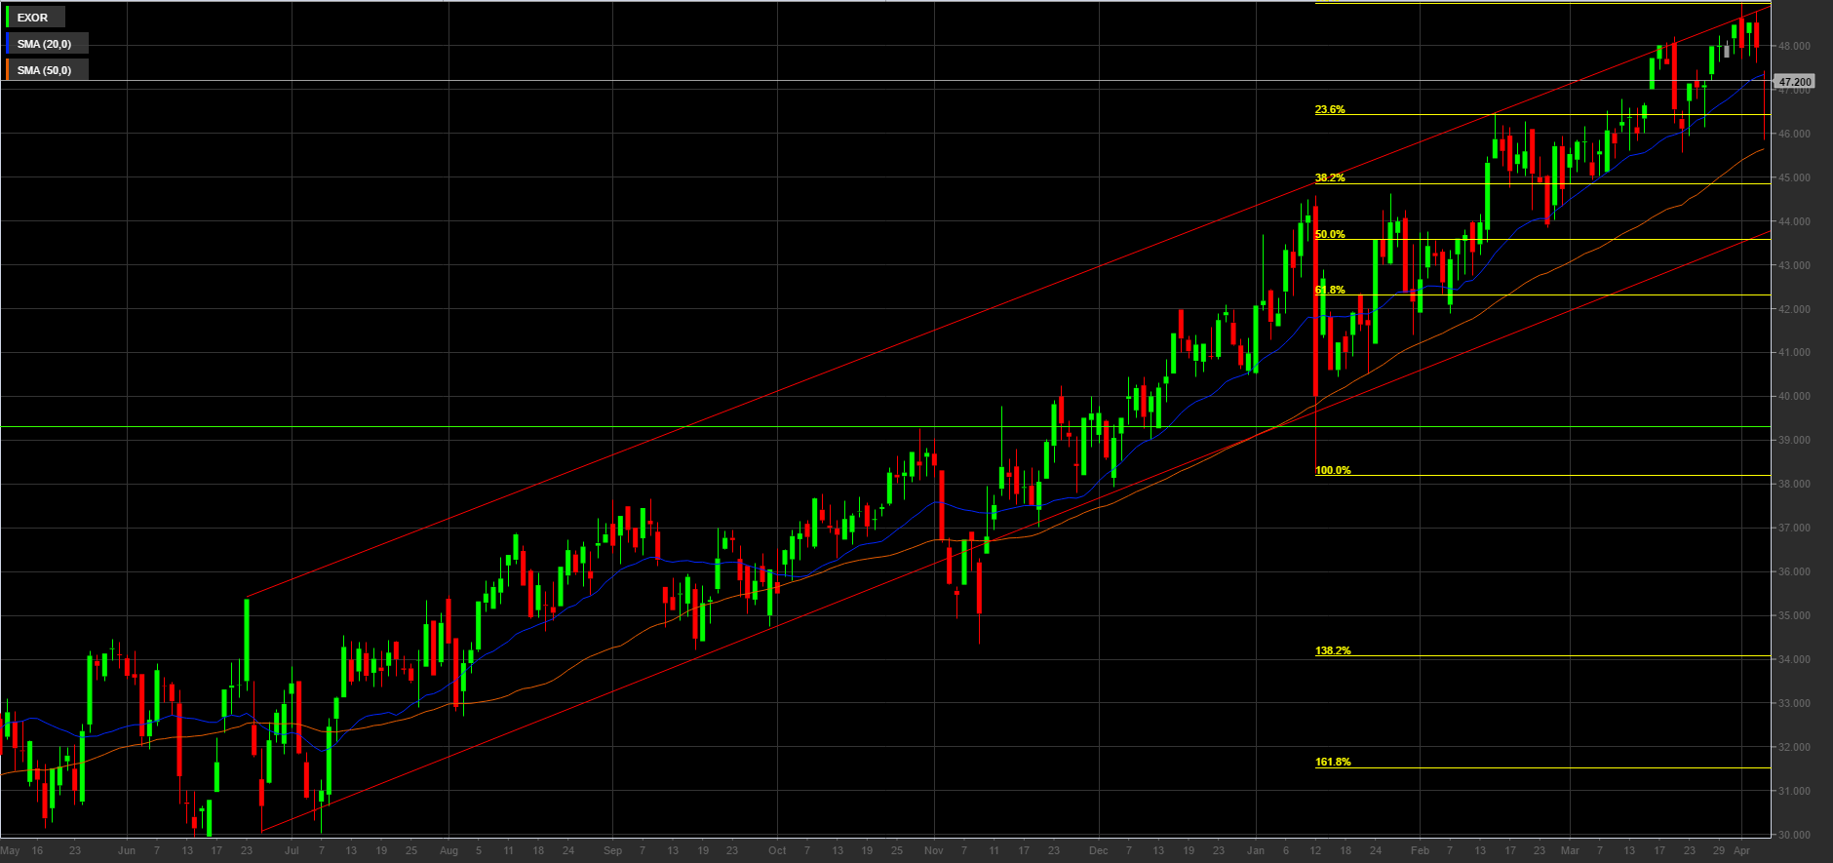The image size is (1833, 863).
Task: Click the 40.000 value on the price axis
Action: click(x=1794, y=396)
